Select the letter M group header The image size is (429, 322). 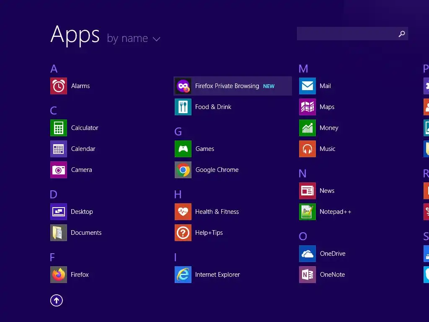(303, 69)
